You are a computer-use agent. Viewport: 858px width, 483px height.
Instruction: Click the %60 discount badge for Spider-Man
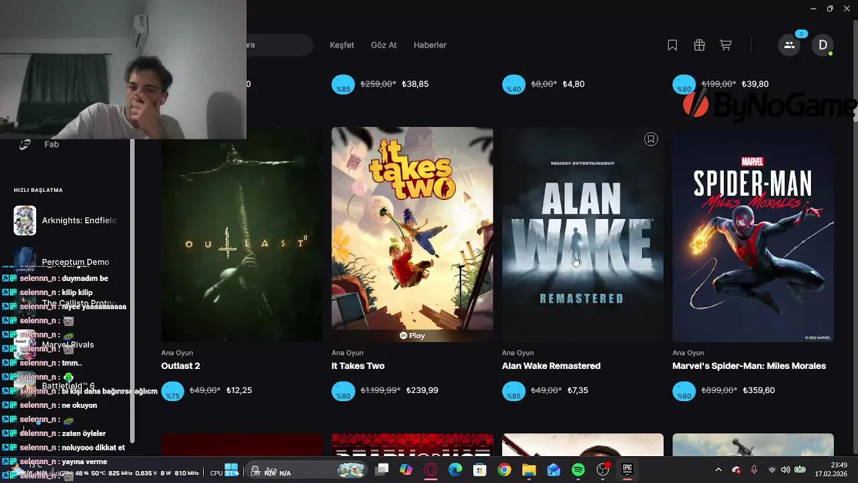684,391
